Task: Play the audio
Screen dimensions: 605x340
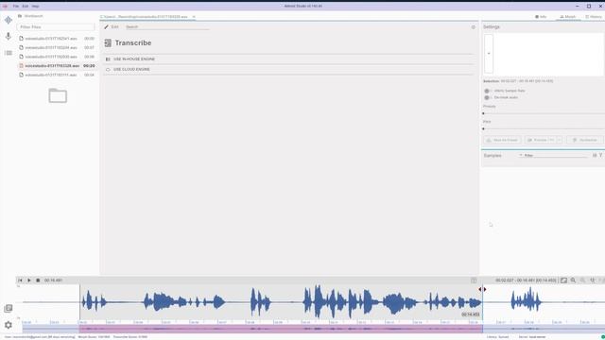Action: point(29,280)
